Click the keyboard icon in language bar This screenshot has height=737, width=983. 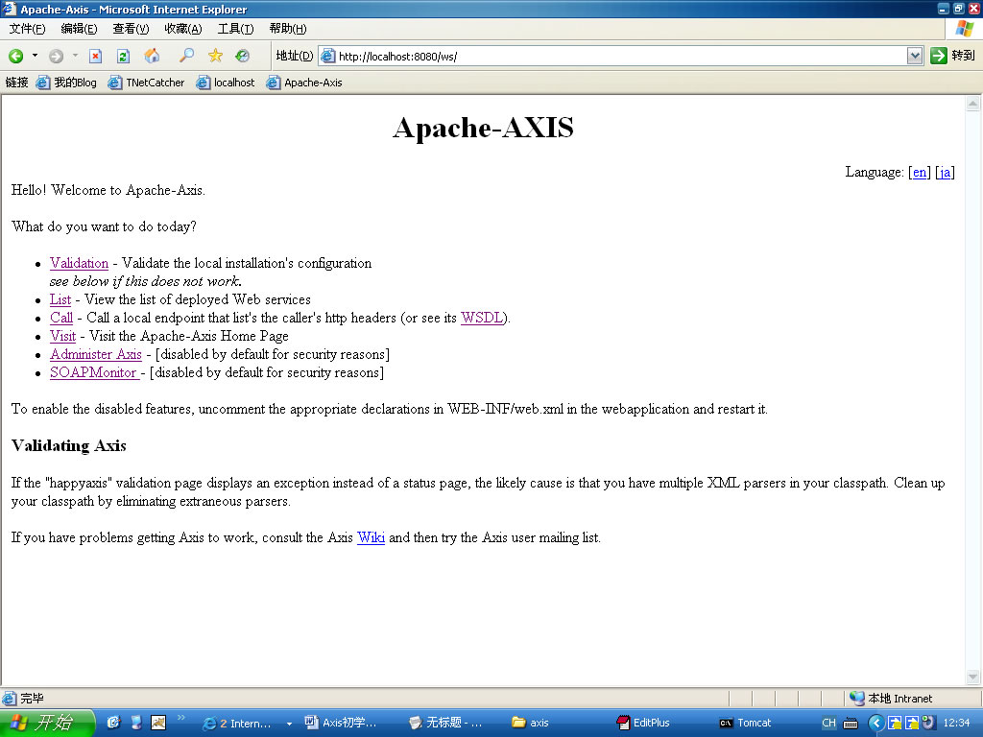coord(851,724)
